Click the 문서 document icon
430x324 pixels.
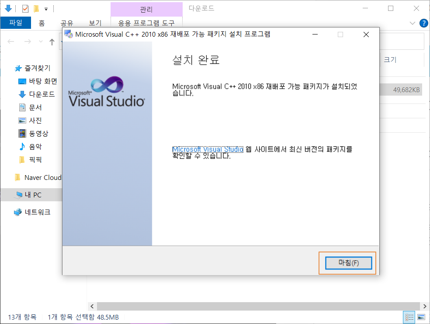tap(22, 107)
